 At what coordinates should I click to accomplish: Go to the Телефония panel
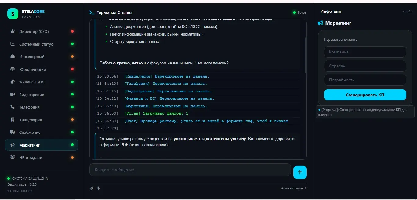(x=42, y=107)
